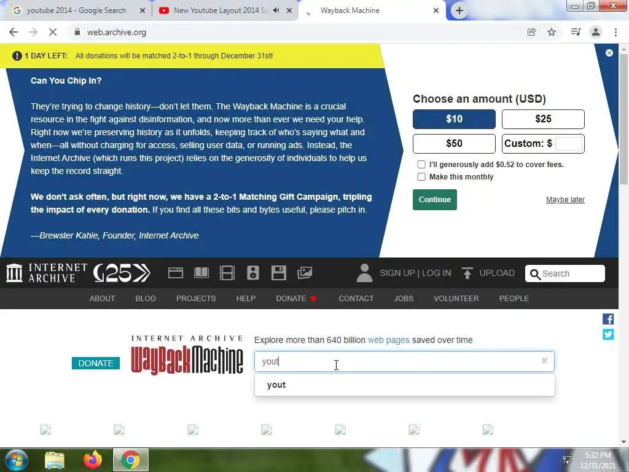
Task: Click the browser back arrow
Action: coord(14,32)
